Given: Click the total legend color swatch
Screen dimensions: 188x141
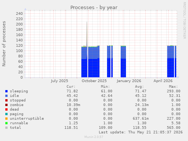Looking at the screenshot, I should (x=6, y=128).
